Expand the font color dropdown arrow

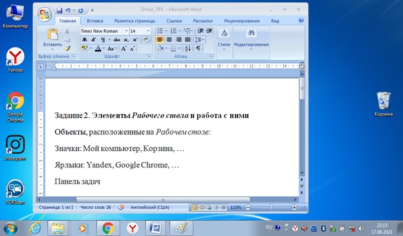pyautogui.click(x=104, y=49)
